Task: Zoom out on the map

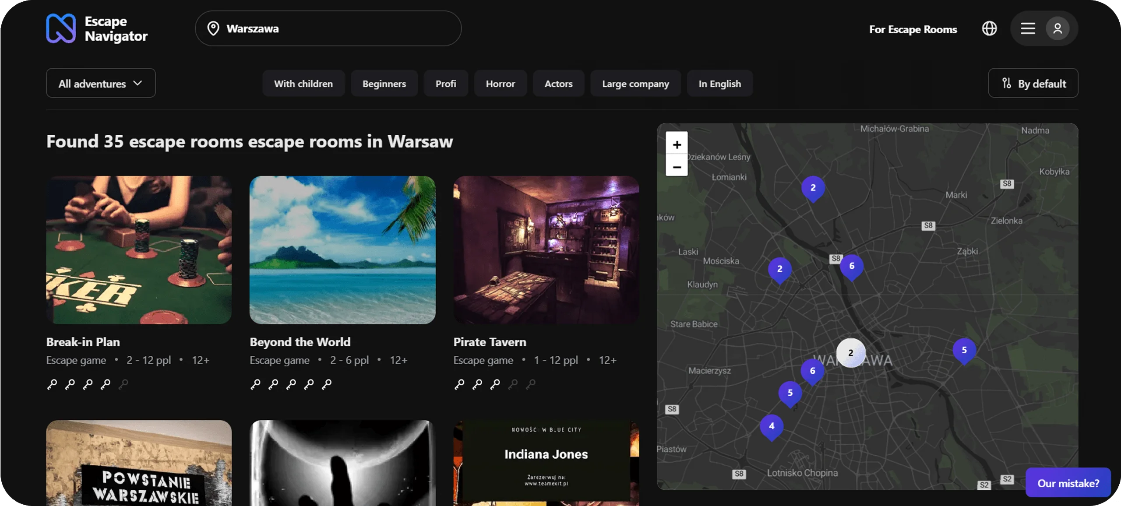Action: 677,166
